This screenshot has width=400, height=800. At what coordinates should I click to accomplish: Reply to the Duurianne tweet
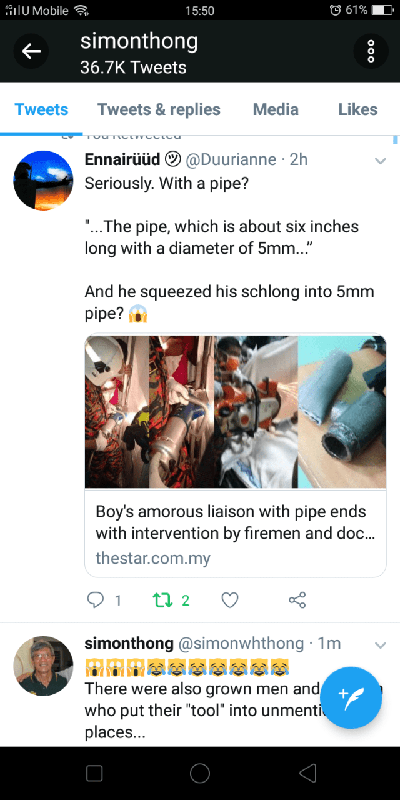point(96,601)
